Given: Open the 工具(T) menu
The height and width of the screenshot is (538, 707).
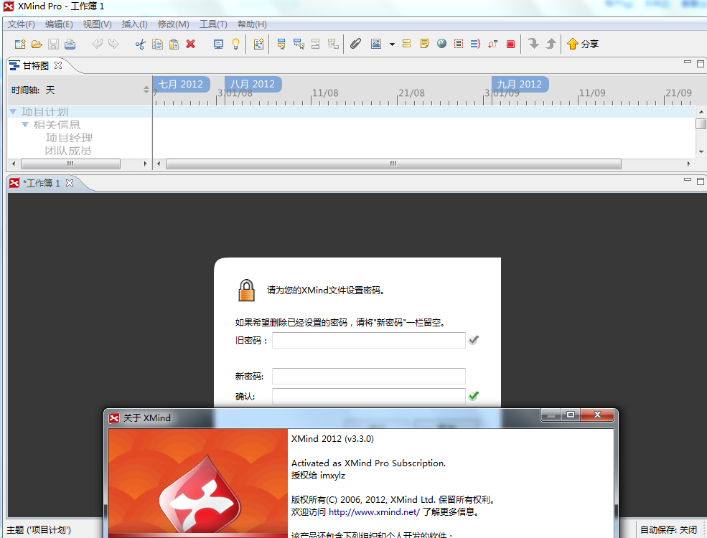Looking at the screenshot, I should pyautogui.click(x=213, y=24).
